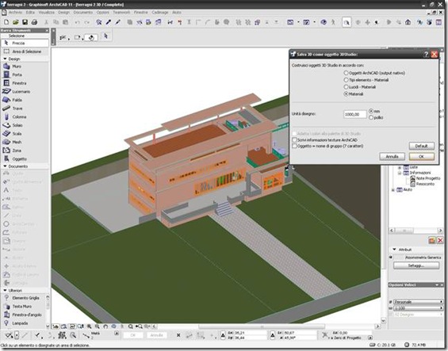Click the Settaggi... button
Screen dimensions: 448x351
pyautogui.click(x=416, y=265)
